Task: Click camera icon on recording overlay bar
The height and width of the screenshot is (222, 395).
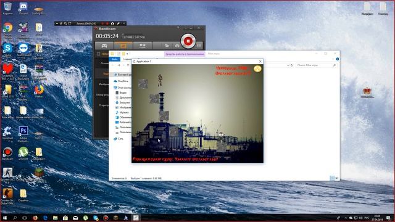Action: (112, 23)
